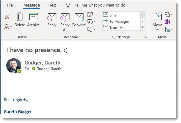Image resolution: width=181 pixels, height=123 pixels.
Task: Run the Team Email quick step
Action: coord(121,27)
